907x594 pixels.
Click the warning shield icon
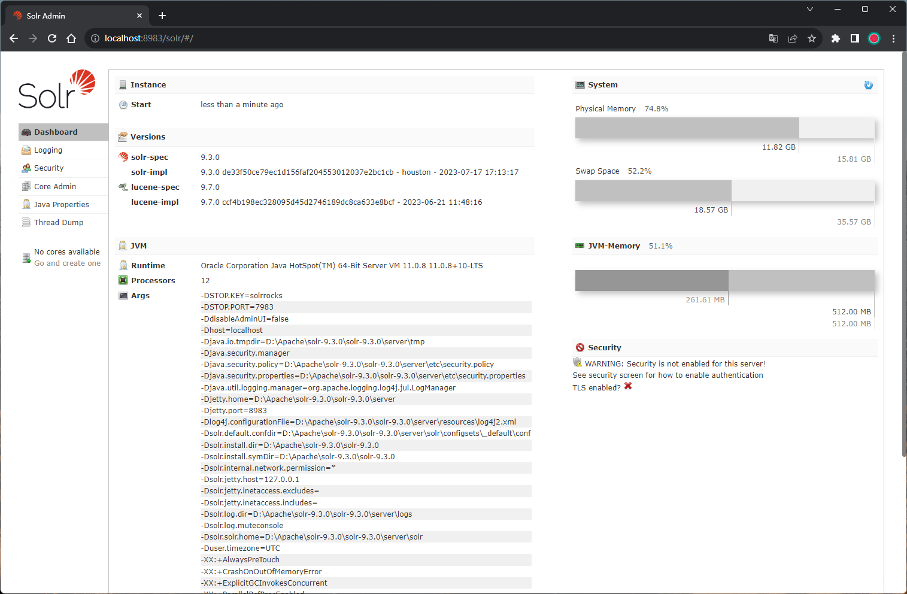[577, 362]
